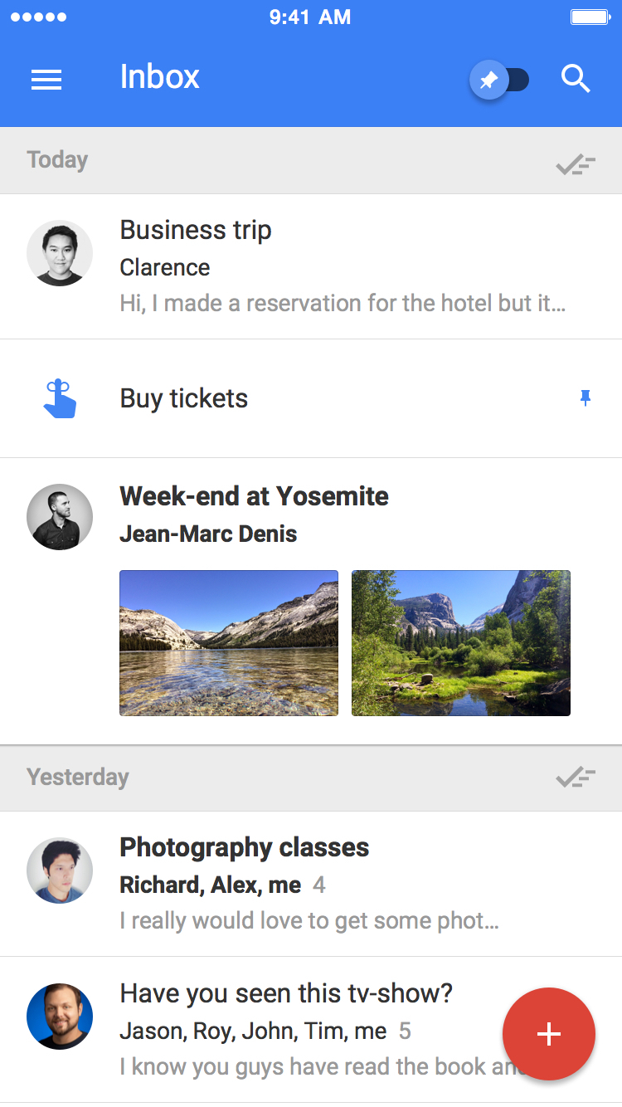Toggle the pinned items switch
This screenshot has width=622, height=1107.
500,80
